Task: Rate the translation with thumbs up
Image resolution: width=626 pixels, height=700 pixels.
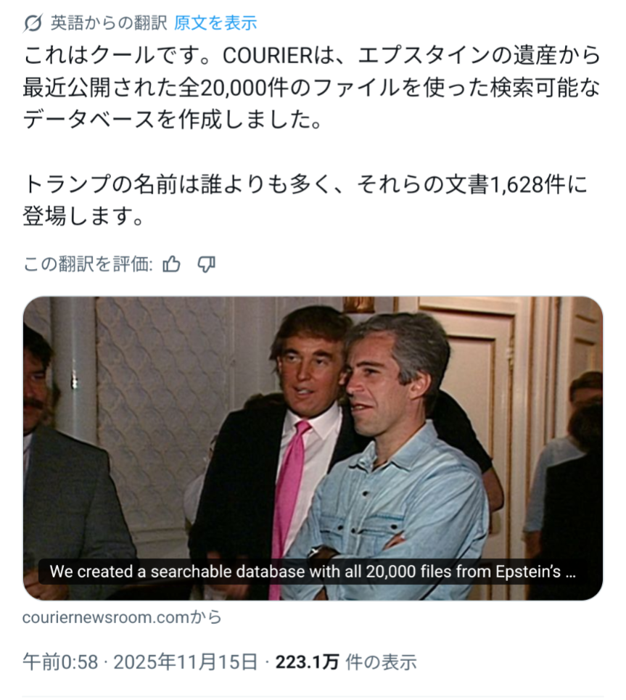Action: [x=171, y=264]
